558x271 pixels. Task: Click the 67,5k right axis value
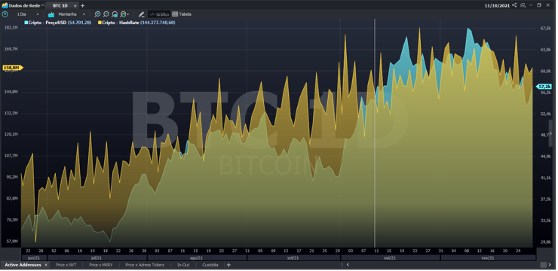point(545,29)
